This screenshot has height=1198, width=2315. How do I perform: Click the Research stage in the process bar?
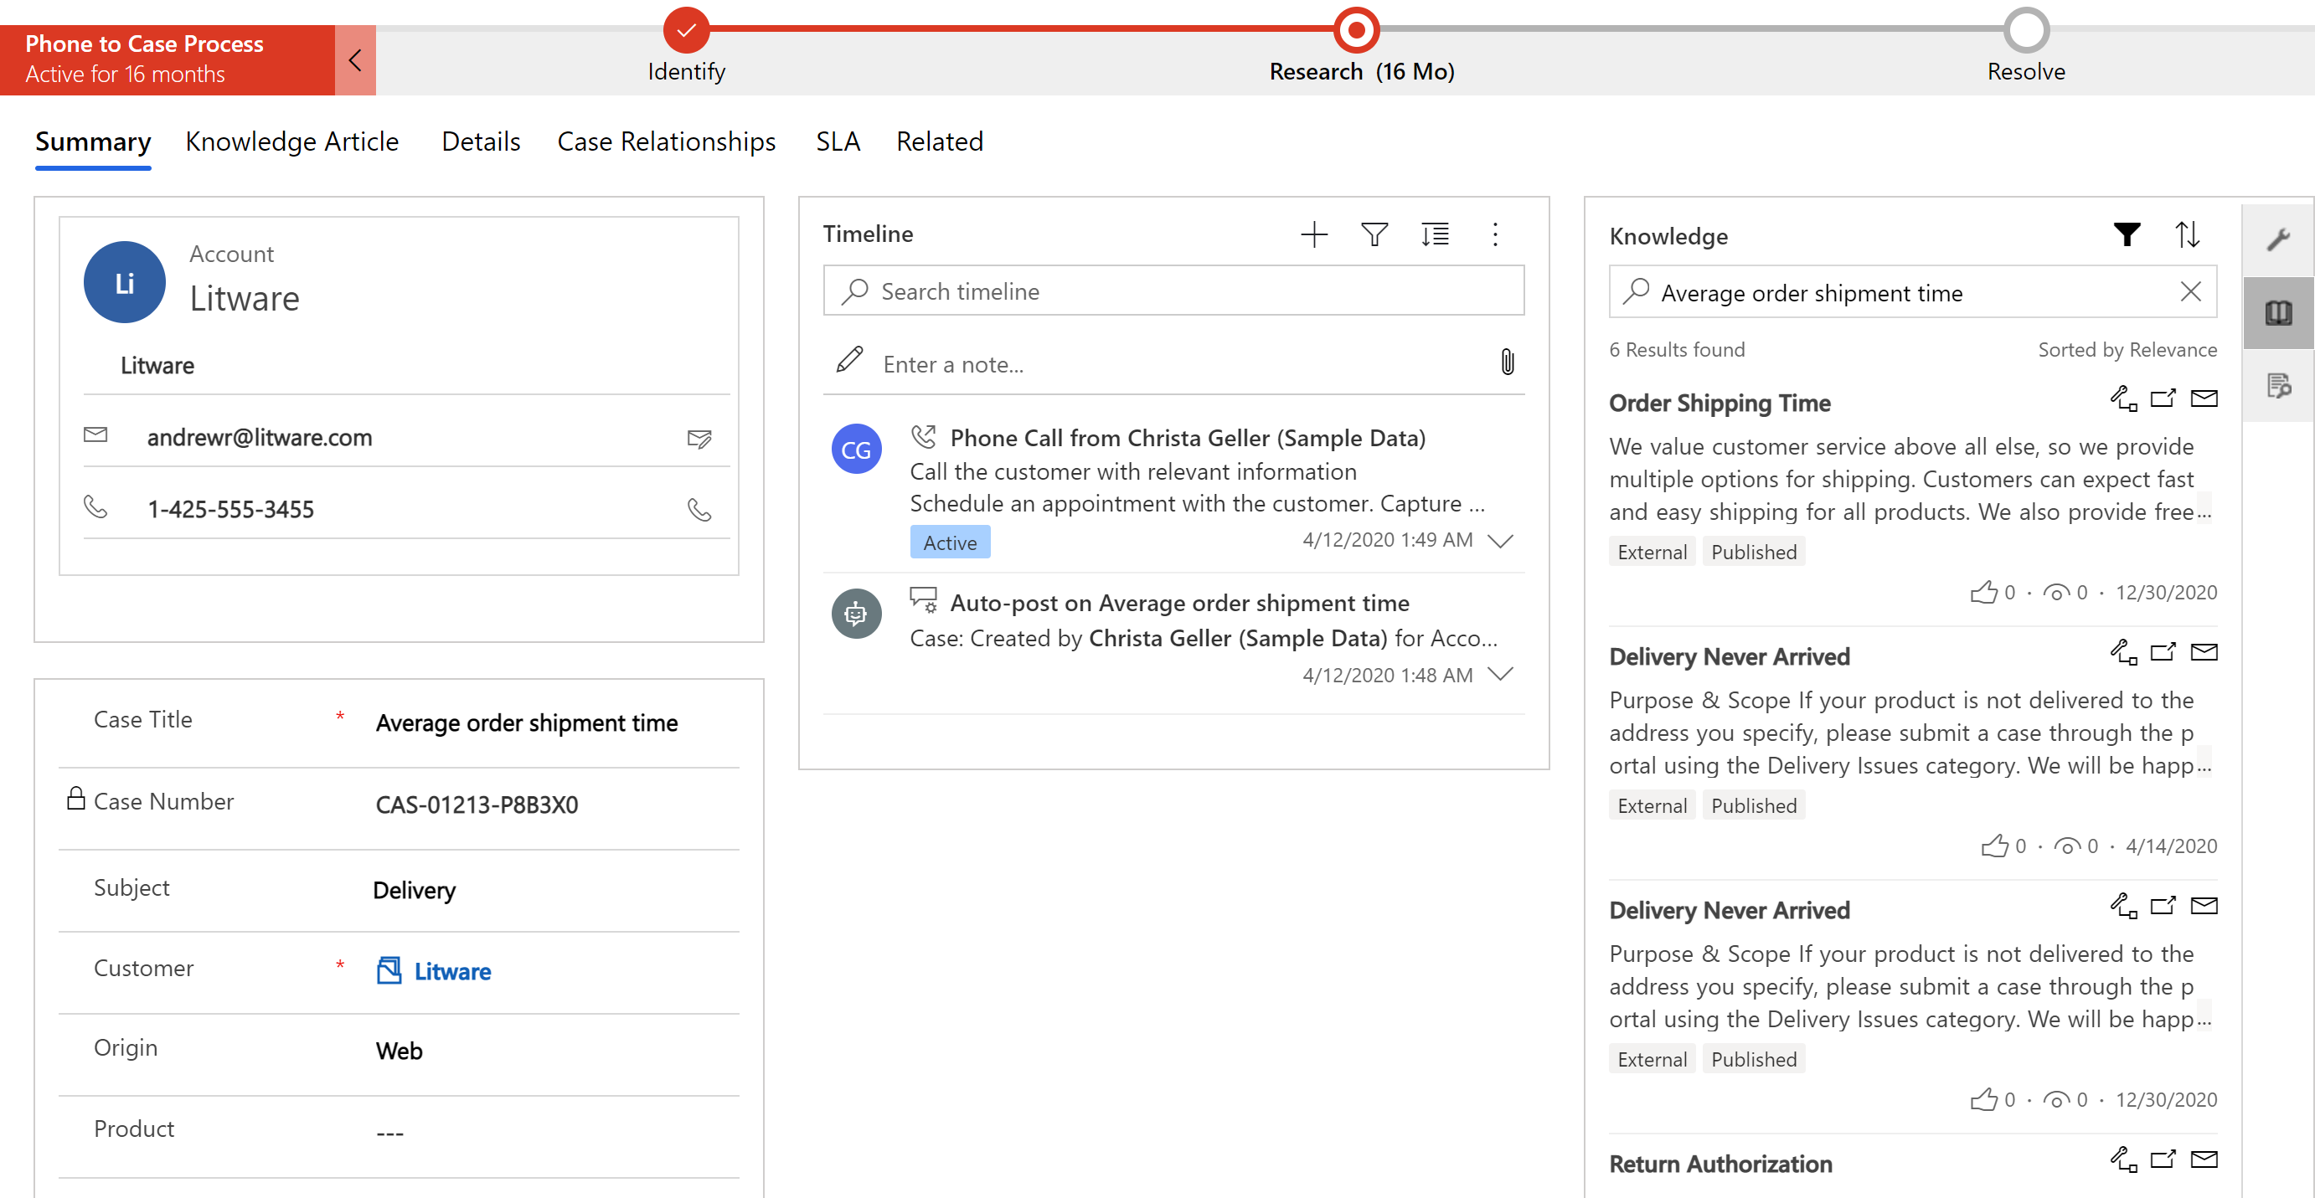point(1349,26)
